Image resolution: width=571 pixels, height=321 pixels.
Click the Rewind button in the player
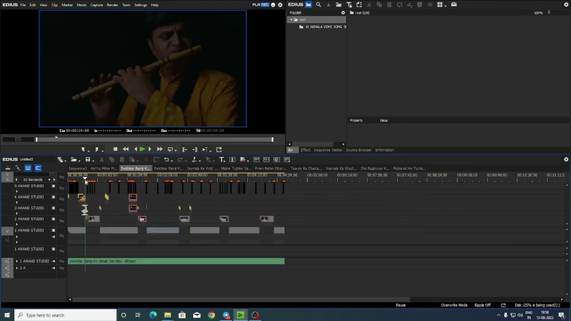click(126, 149)
